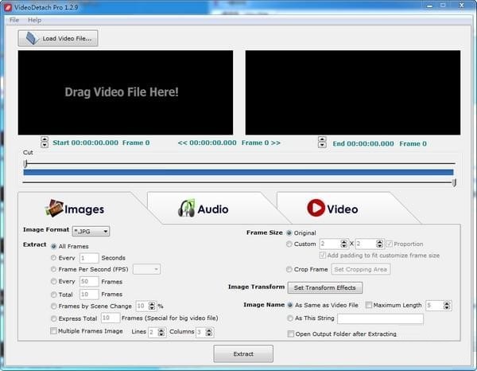Click the Load Video File folder icon
477x371 pixels.
[x=33, y=38]
